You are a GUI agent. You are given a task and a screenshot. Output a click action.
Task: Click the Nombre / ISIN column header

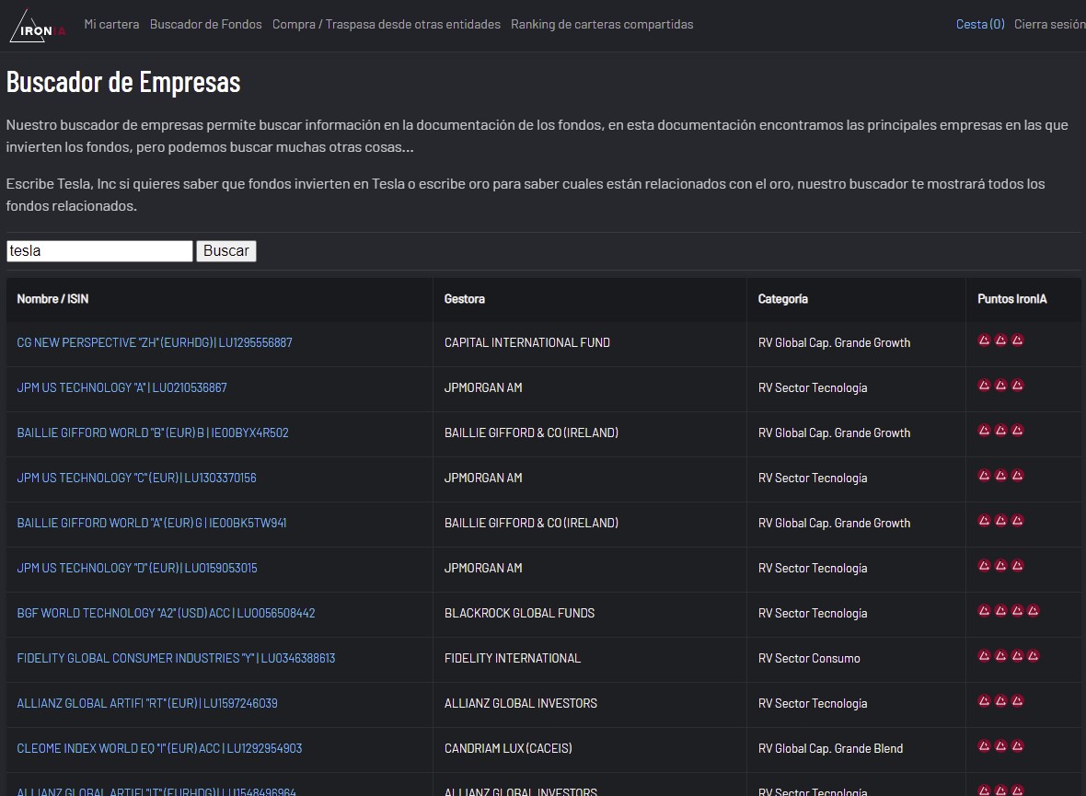click(52, 298)
